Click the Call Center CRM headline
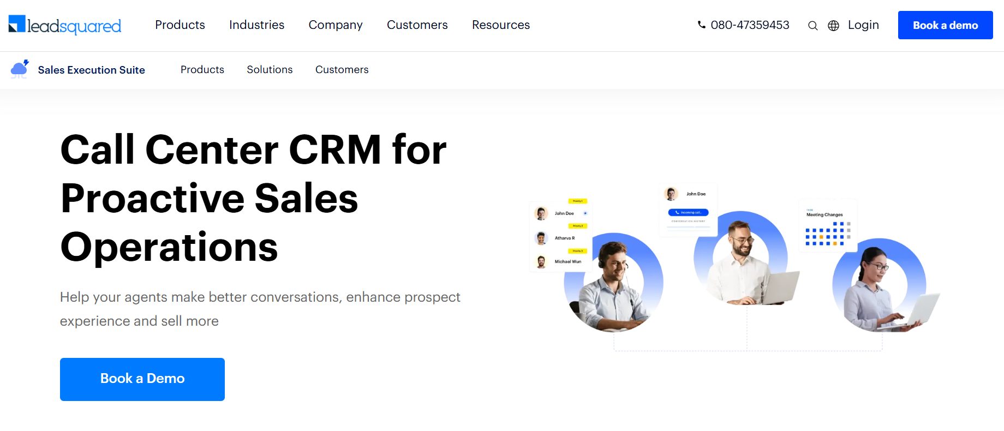Image resolution: width=1004 pixels, height=431 pixels. tap(253, 197)
